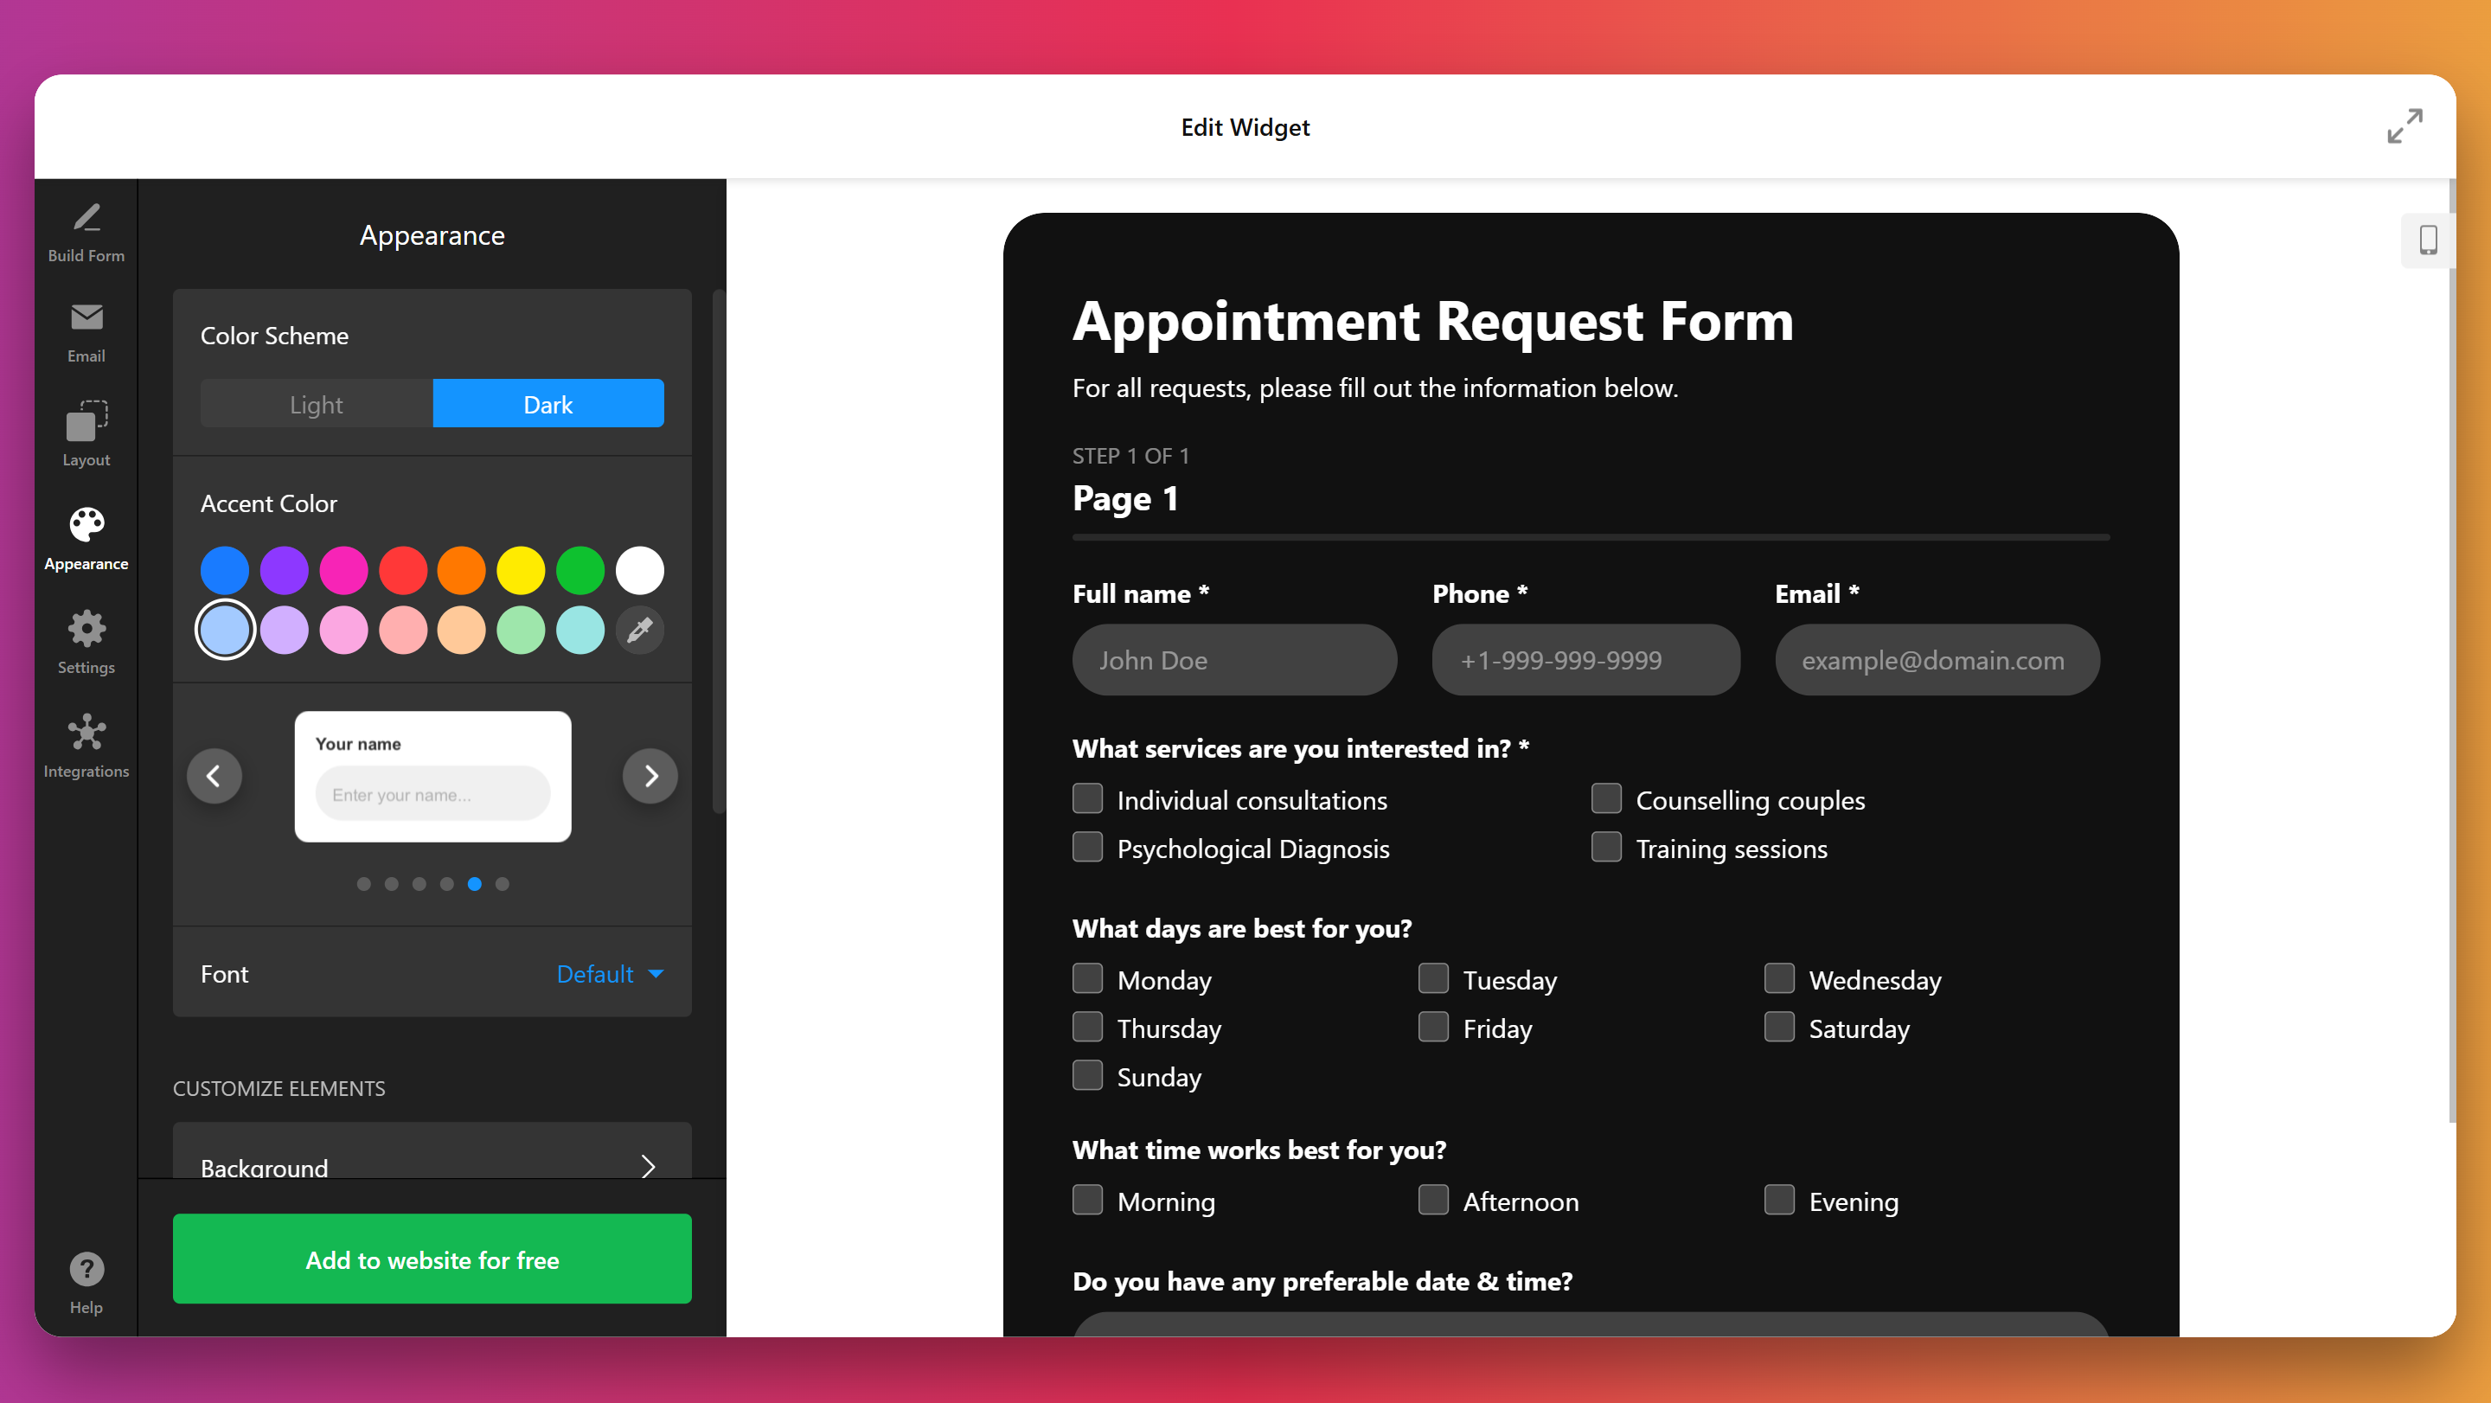This screenshot has width=2491, height=1403.
Task: Choose the orange accent color swatch
Action: pyautogui.click(x=461, y=571)
